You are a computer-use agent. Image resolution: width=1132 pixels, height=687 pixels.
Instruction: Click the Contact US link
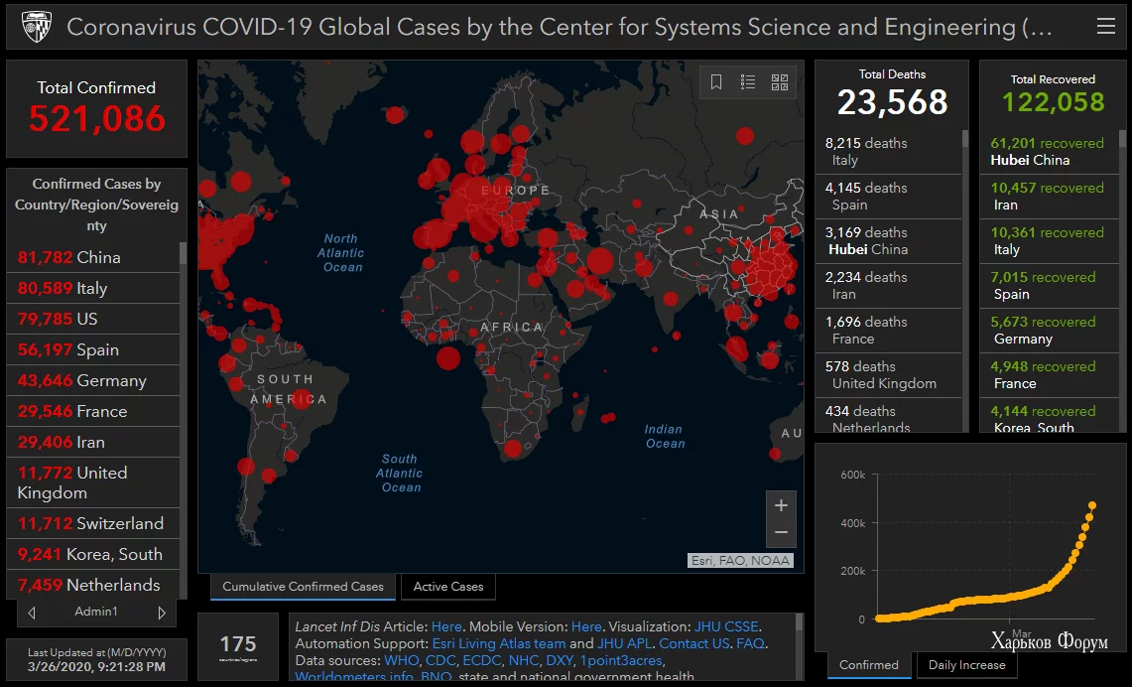click(x=693, y=643)
